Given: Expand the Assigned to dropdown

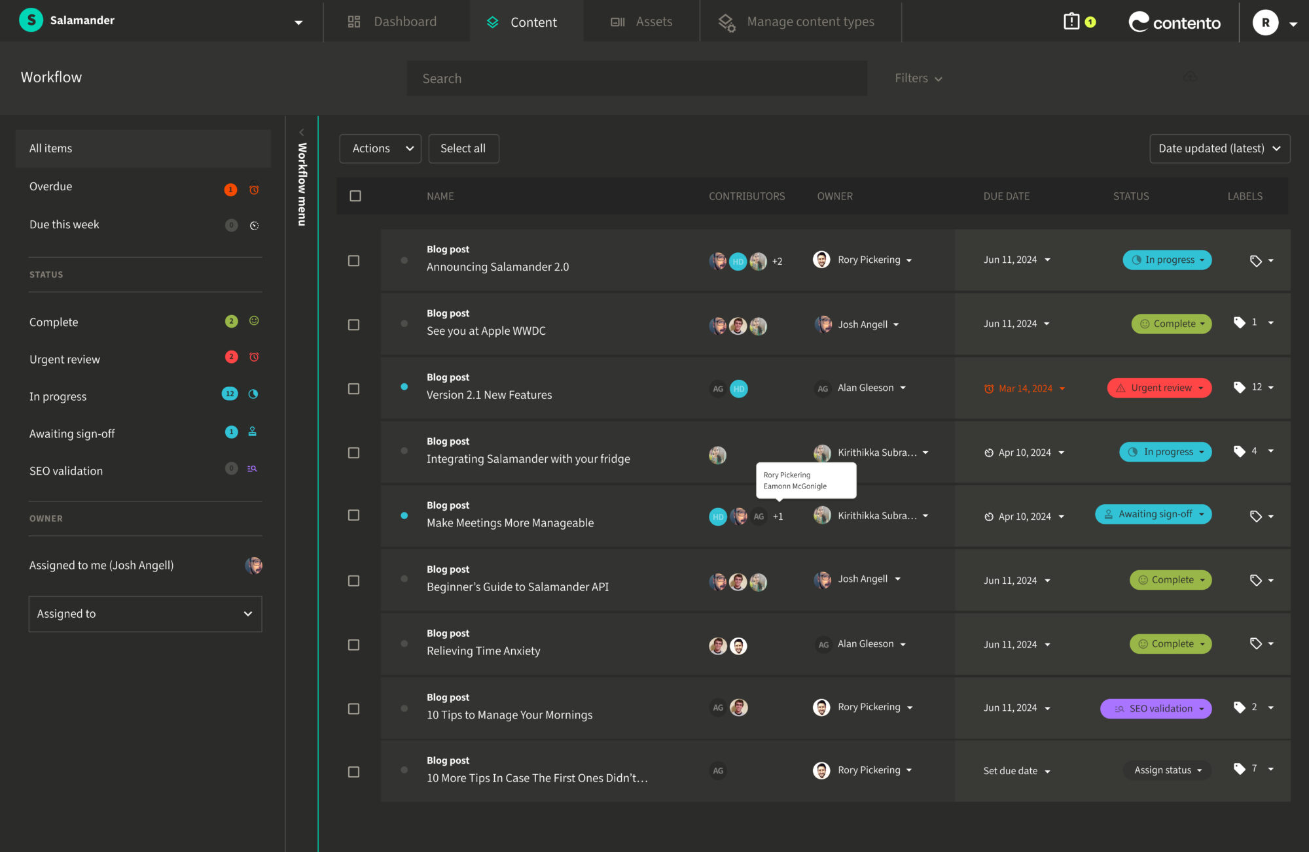Looking at the screenshot, I should 145,613.
